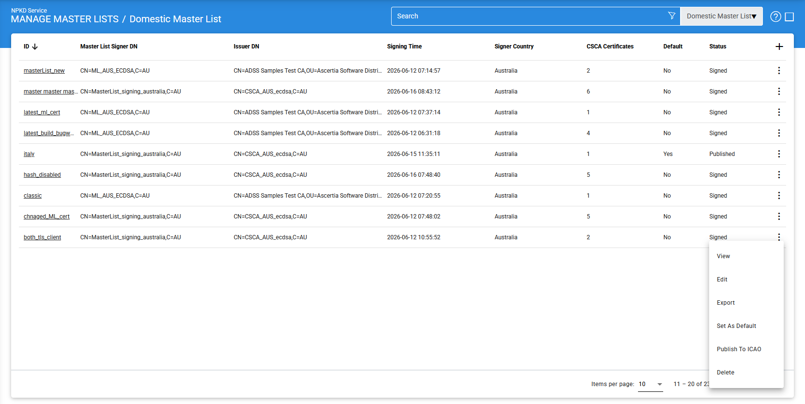Click the page range '11 – 20' text
Screen dimensions: 805x404
point(688,384)
